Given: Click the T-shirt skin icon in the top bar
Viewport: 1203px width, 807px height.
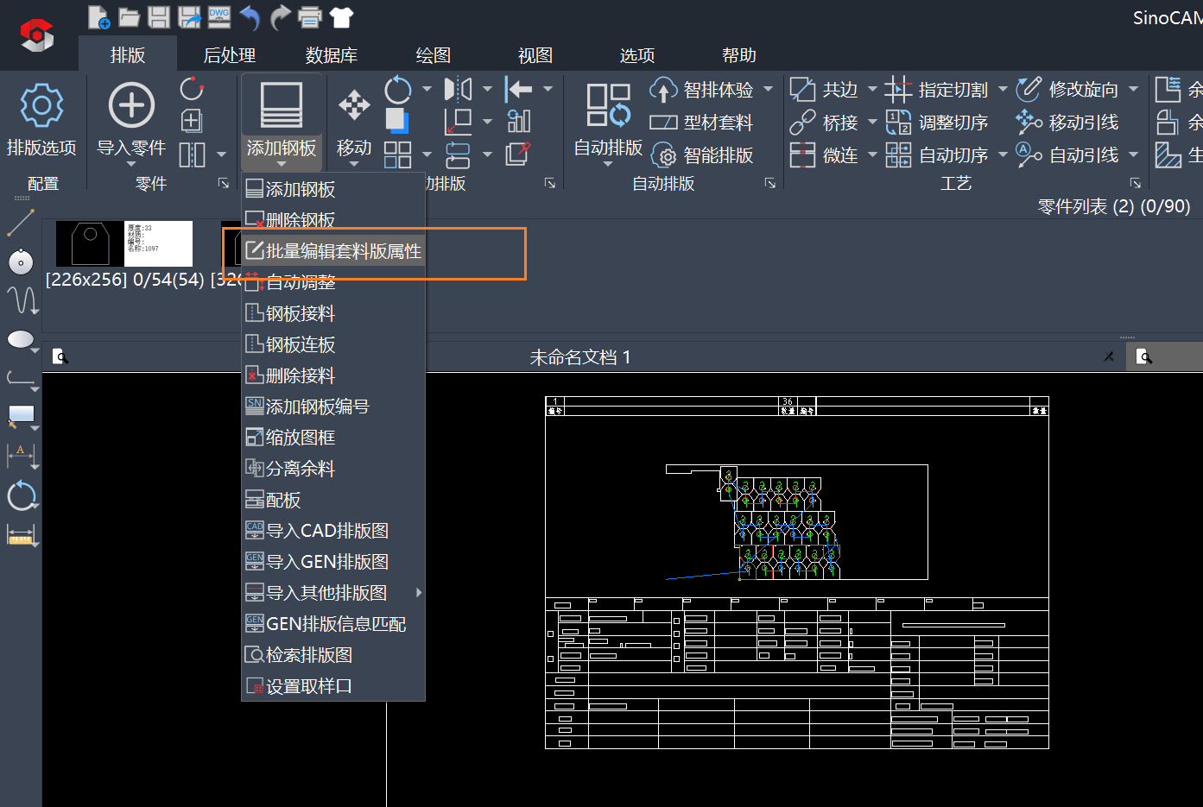Looking at the screenshot, I should click(341, 17).
